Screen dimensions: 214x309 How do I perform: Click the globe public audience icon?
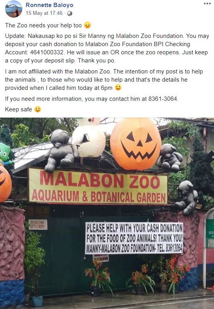tap(70, 13)
